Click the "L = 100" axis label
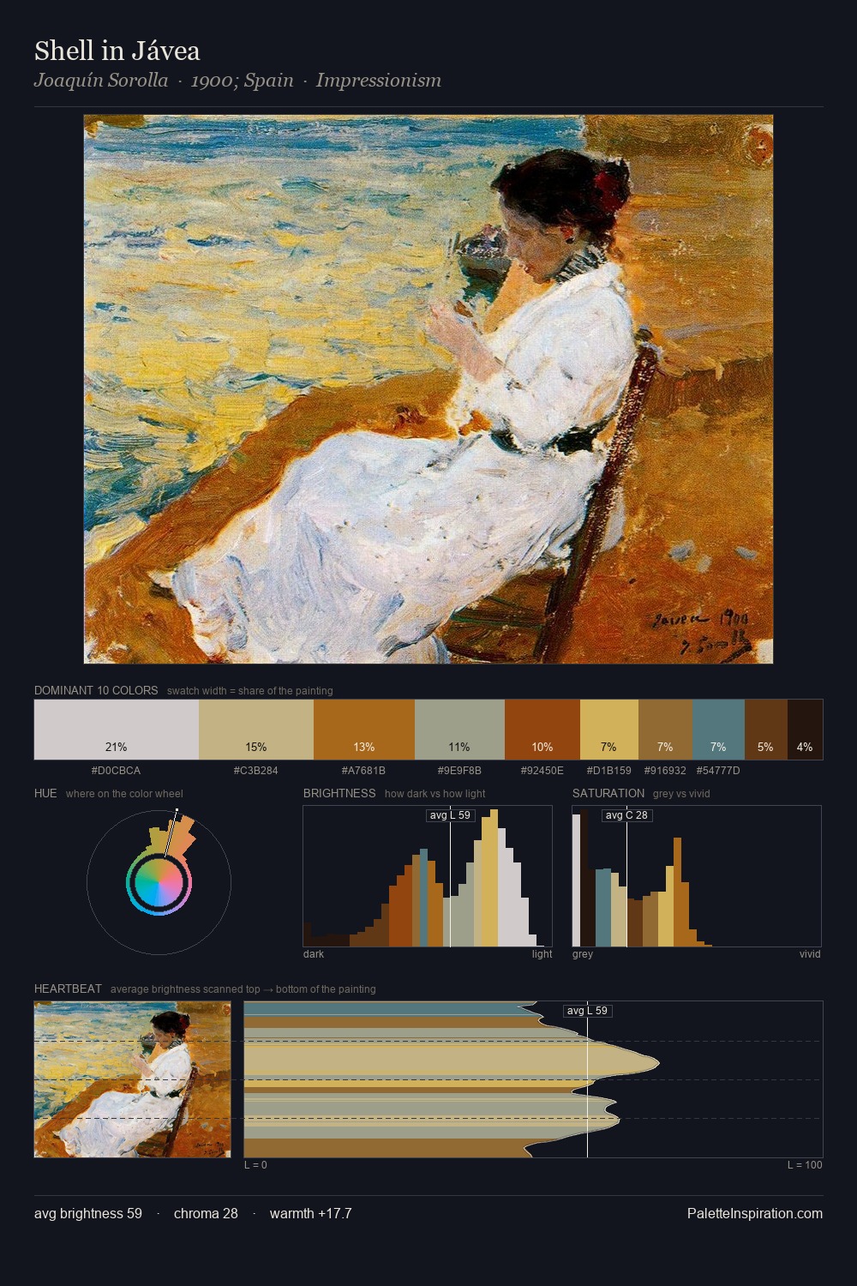The image size is (857, 1286). [x=805, y=1165]
